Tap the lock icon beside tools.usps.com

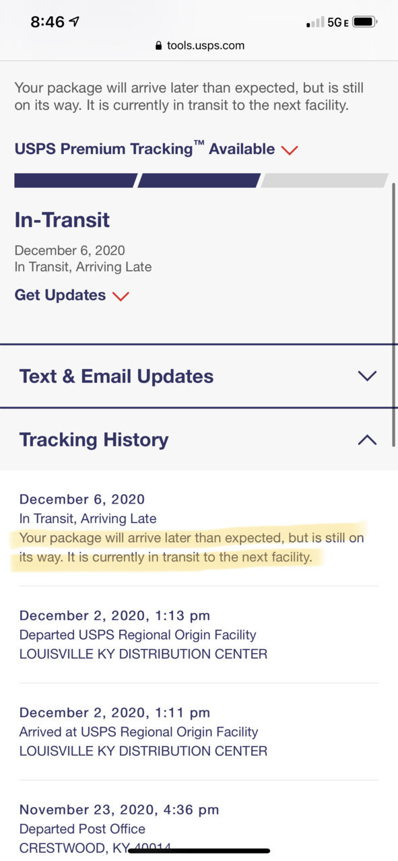tap(159, 46)
